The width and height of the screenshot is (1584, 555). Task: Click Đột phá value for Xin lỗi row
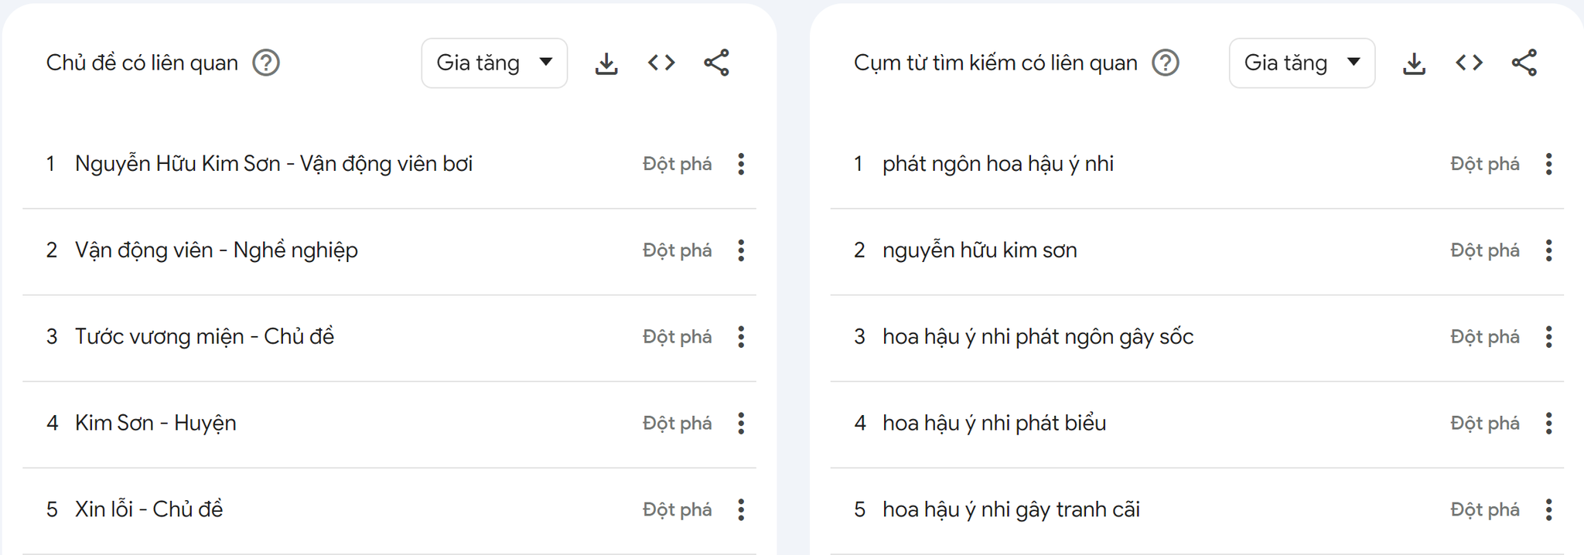pyautogui.click(x=678, y=510)
